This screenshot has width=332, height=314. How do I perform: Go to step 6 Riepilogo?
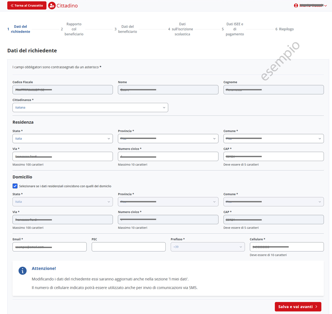(x=286, y=29)
